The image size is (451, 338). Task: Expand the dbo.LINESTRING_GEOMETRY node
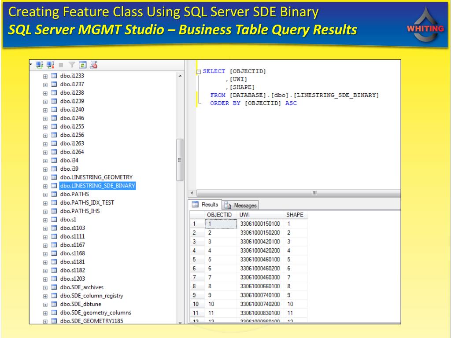click(45, 178)
